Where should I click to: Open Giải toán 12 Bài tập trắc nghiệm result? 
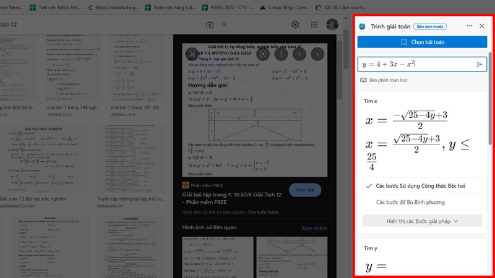[33, 198]
